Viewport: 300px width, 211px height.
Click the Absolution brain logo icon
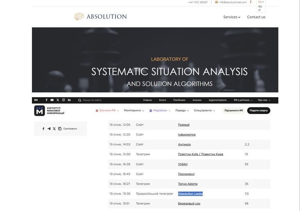[x=79, y=17]
